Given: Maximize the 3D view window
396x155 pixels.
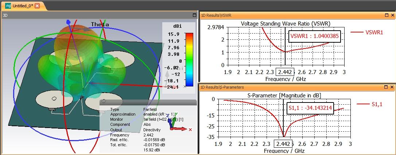Looking at the screenshot, I should [194, 15].
